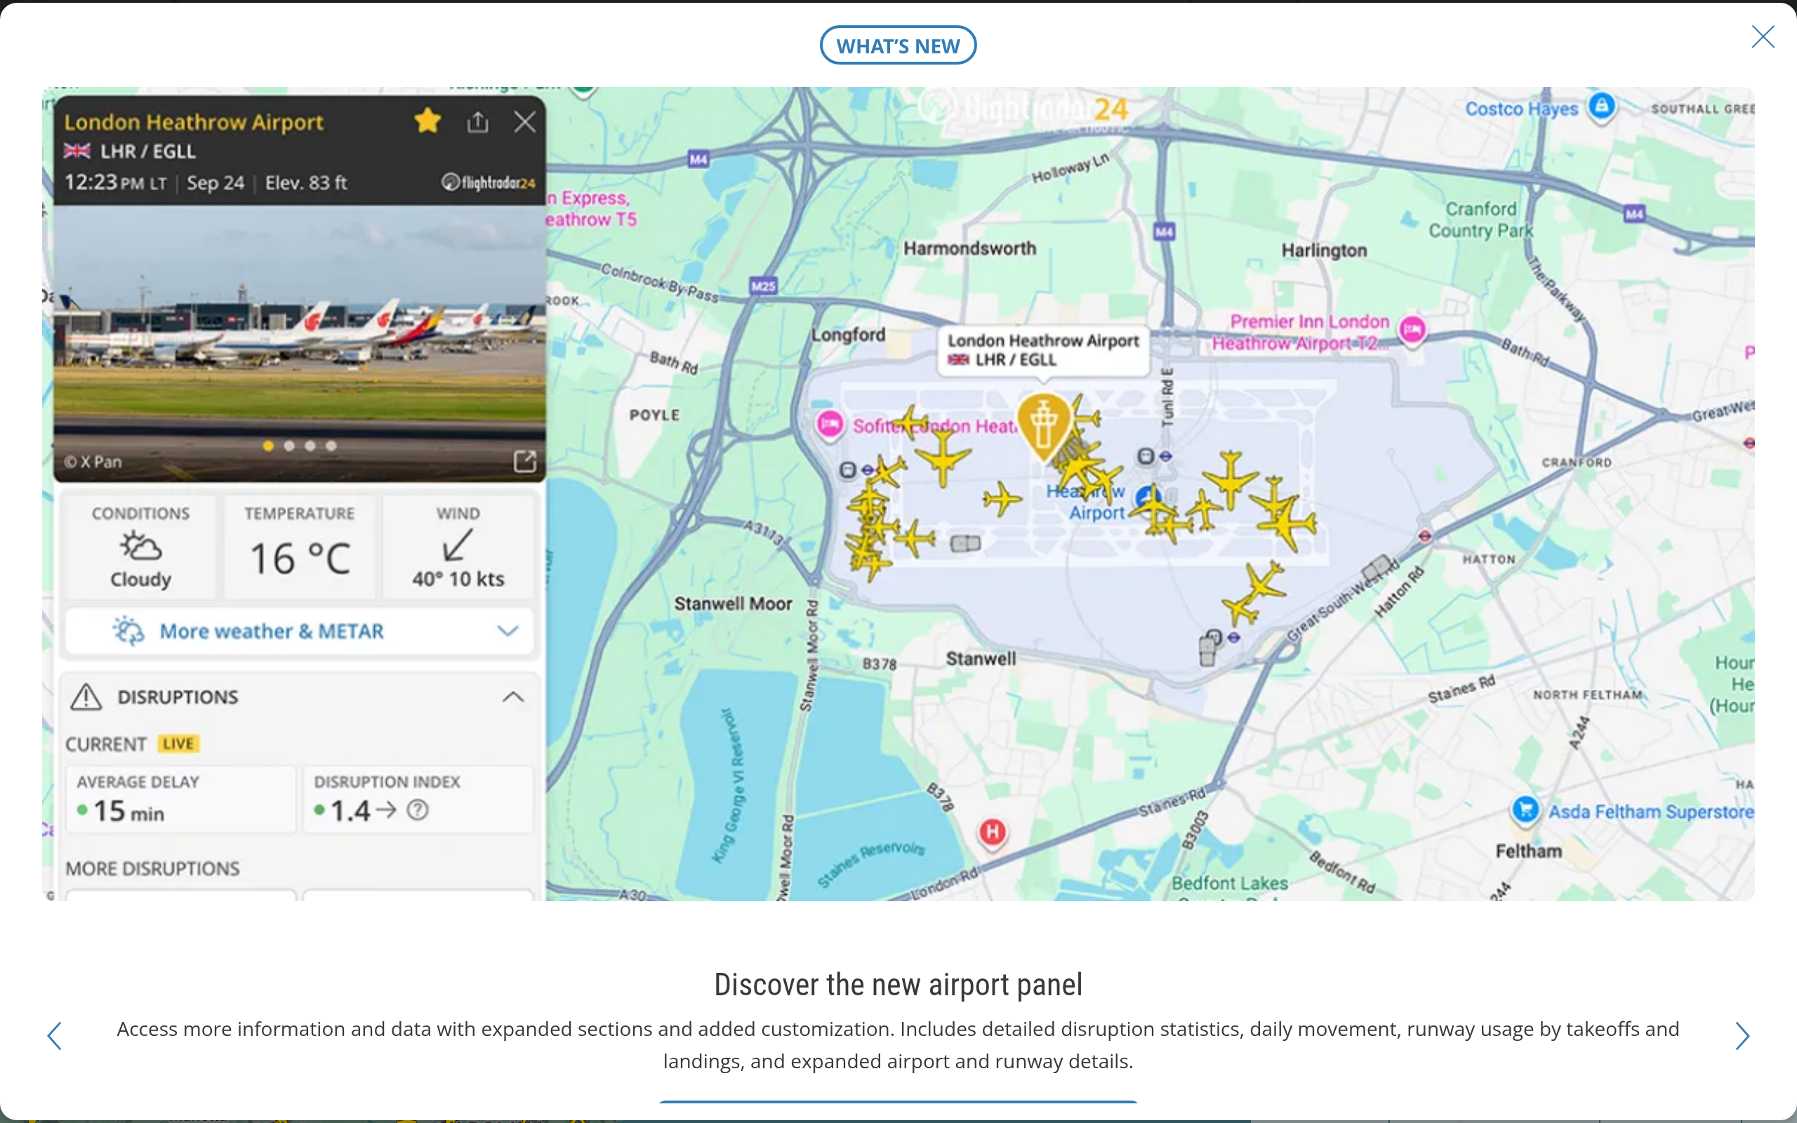This screenshot has width=1797, height=1123.
Task: Select the second photo carousel dot
Action: click(289, 446)
